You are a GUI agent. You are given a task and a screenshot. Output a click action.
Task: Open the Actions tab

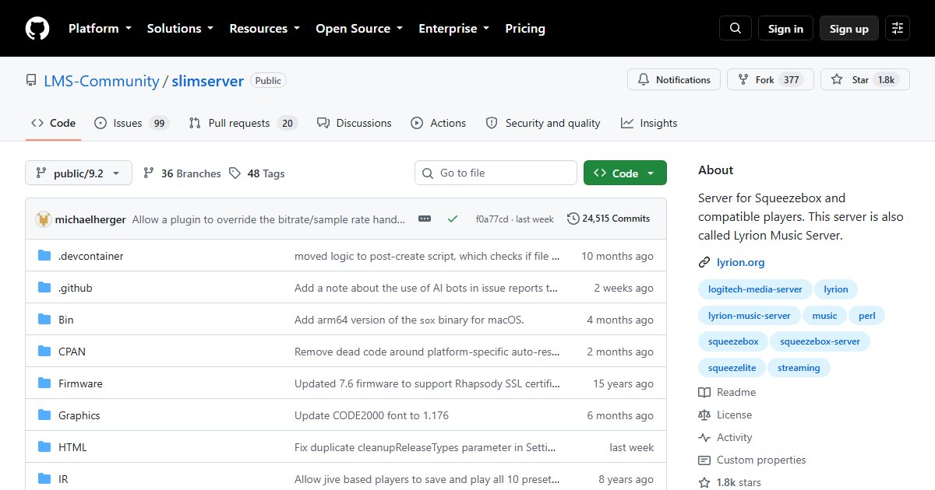[x=438, y=123]
